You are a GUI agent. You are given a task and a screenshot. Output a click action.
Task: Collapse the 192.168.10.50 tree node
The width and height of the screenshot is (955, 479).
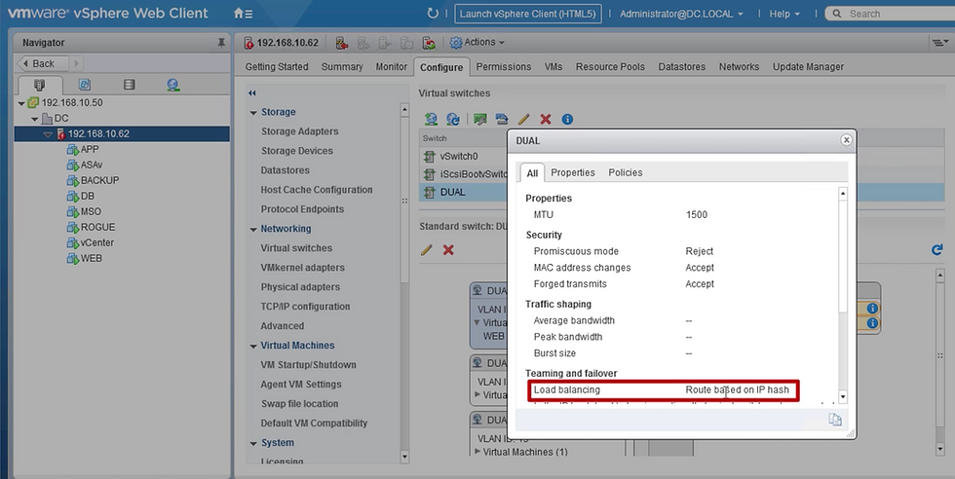tap(21, 103)
